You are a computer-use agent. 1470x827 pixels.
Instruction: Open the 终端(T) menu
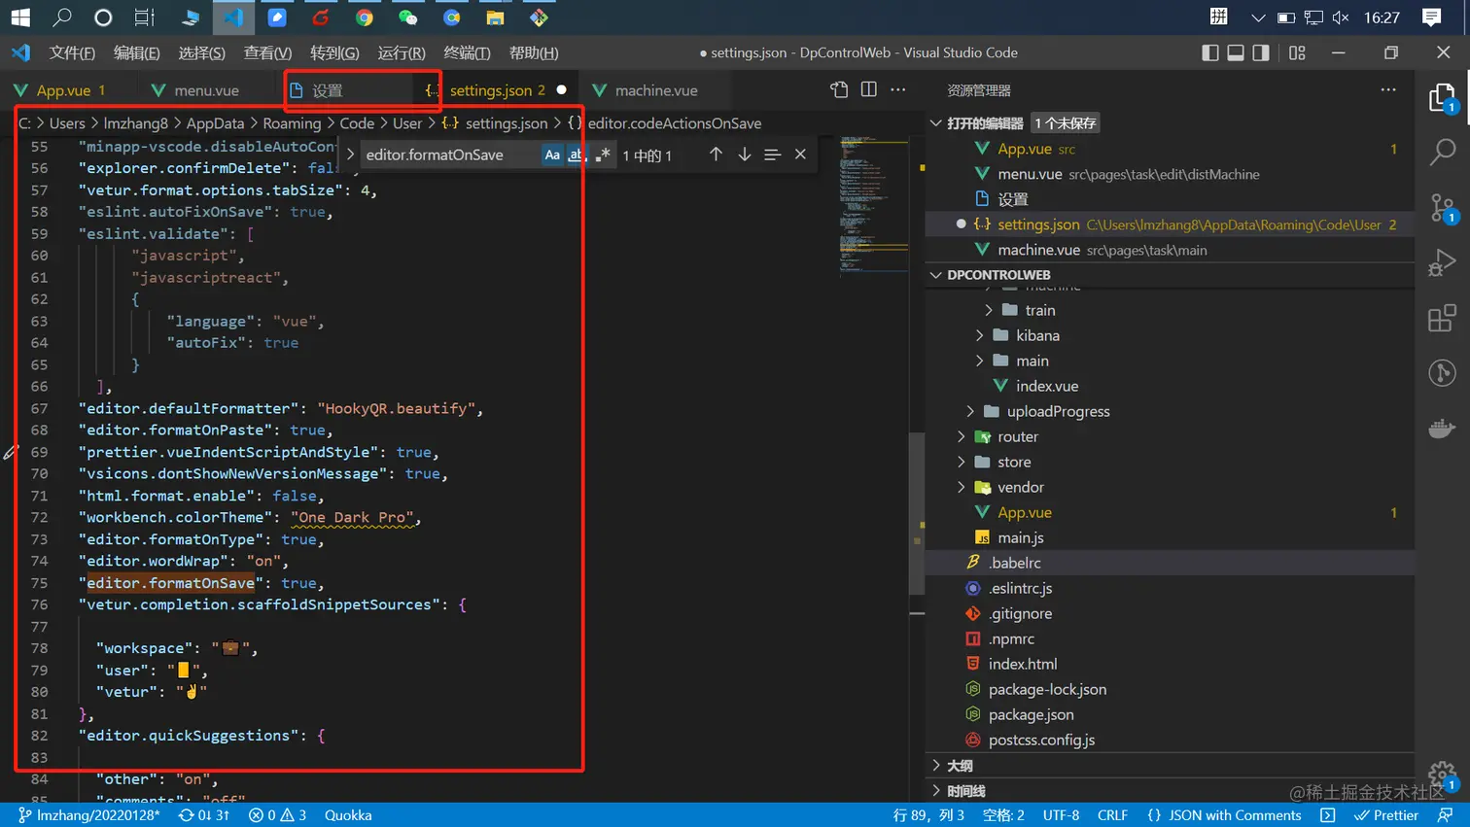pos(467,52)
